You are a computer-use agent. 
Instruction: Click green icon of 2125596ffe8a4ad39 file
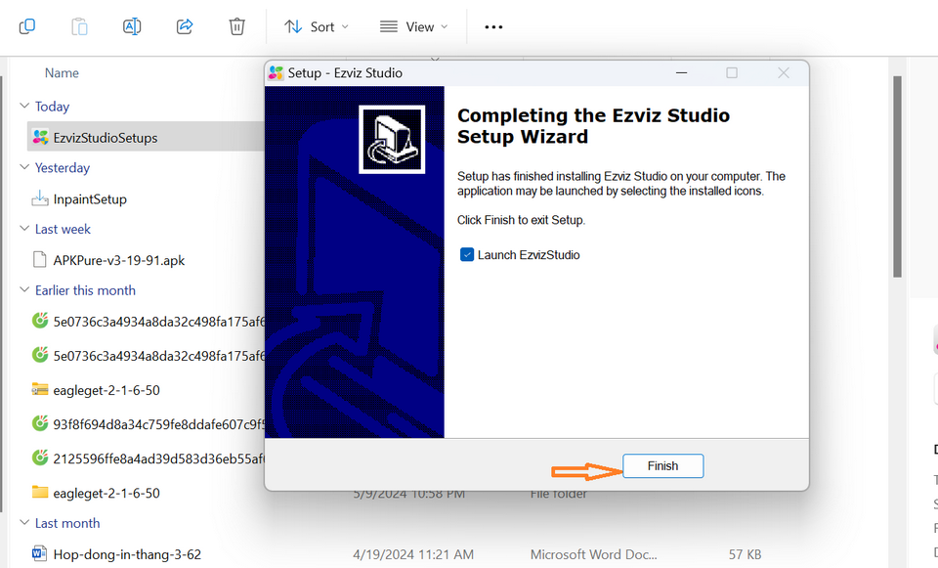click(x=40, y=458)
